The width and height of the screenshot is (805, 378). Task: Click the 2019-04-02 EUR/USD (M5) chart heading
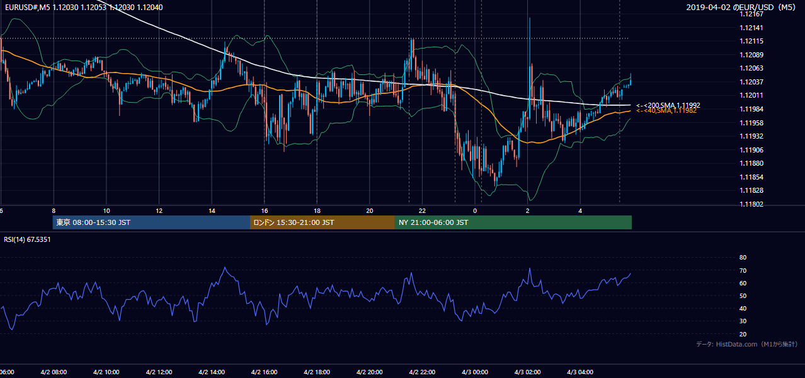click(741, 7)
